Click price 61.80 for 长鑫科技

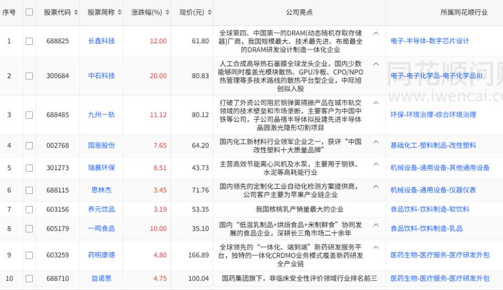pos(200,41)
